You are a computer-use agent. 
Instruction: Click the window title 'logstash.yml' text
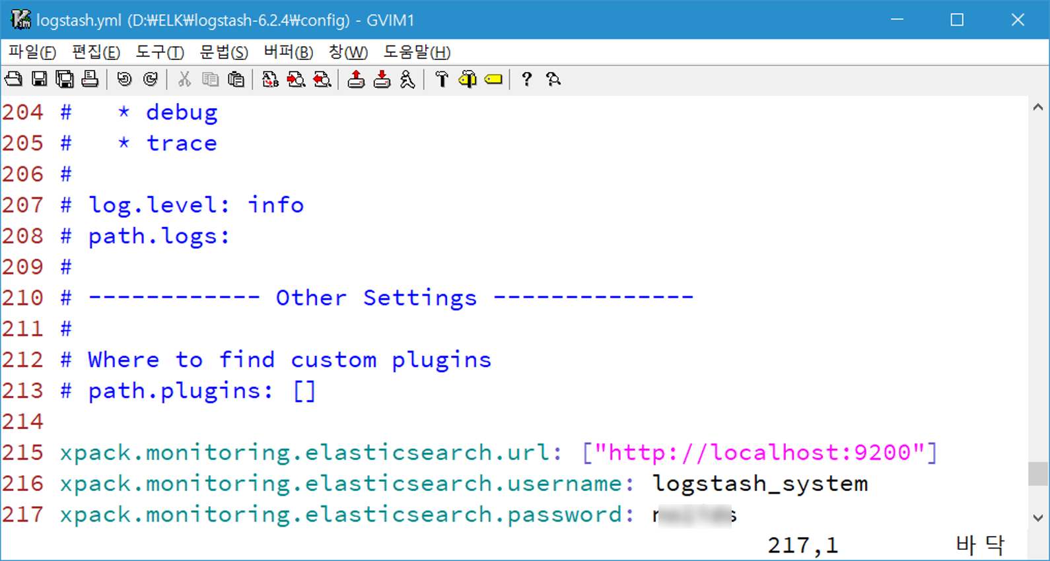pyautogui.click(x=79, y=20)
